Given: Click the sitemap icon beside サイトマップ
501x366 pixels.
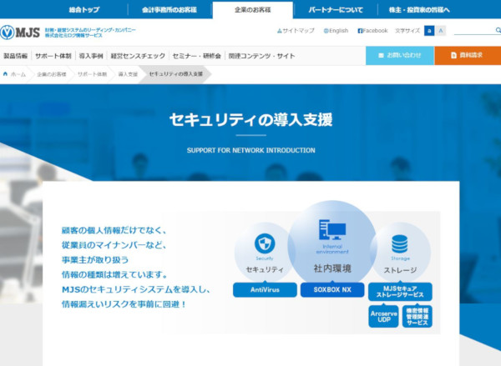Looking at the screenshot, I should [279, 31].
